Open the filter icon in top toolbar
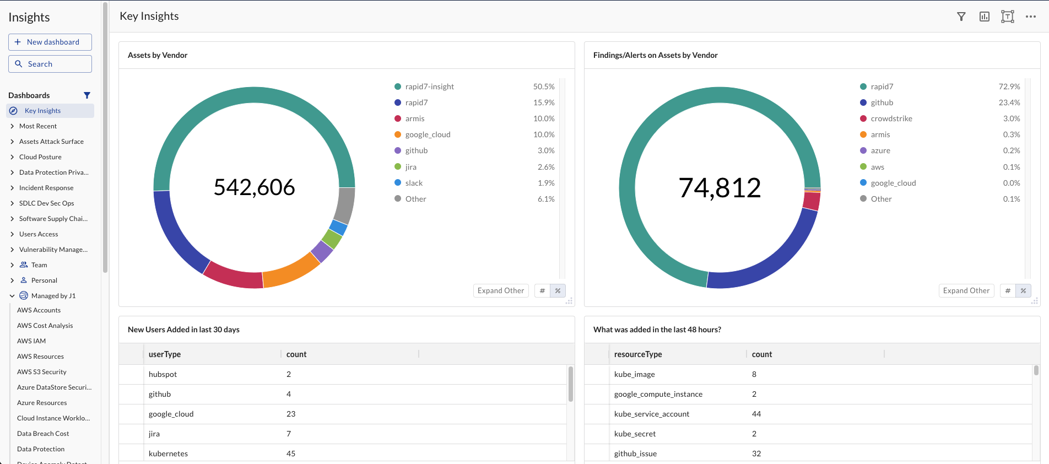 click(x=961, y=17)
